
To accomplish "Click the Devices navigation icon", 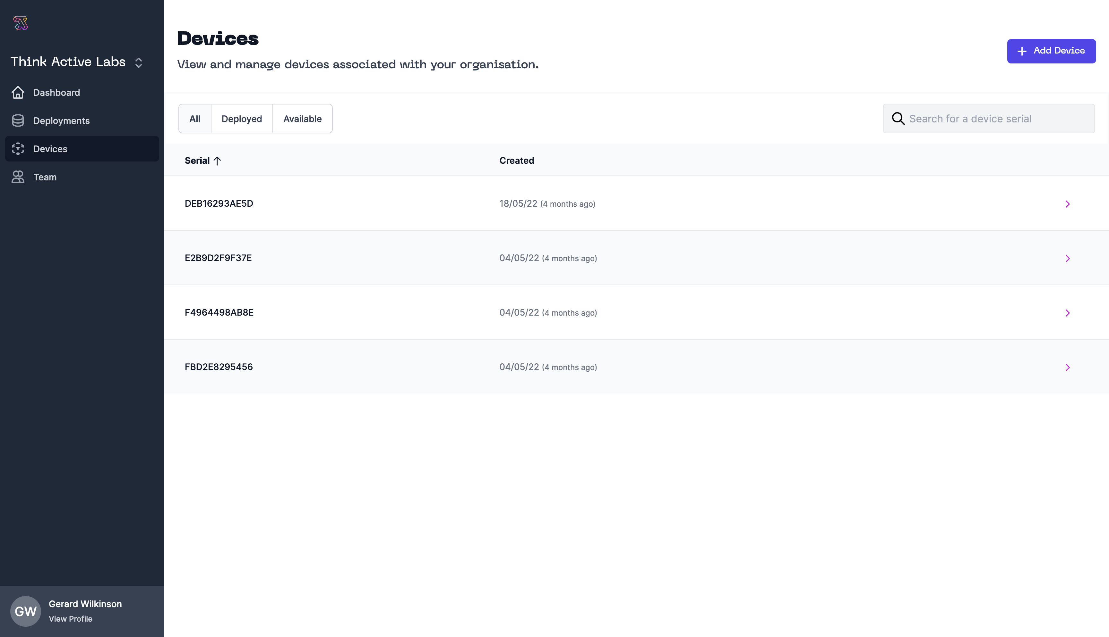I will (x=18, y=148).
